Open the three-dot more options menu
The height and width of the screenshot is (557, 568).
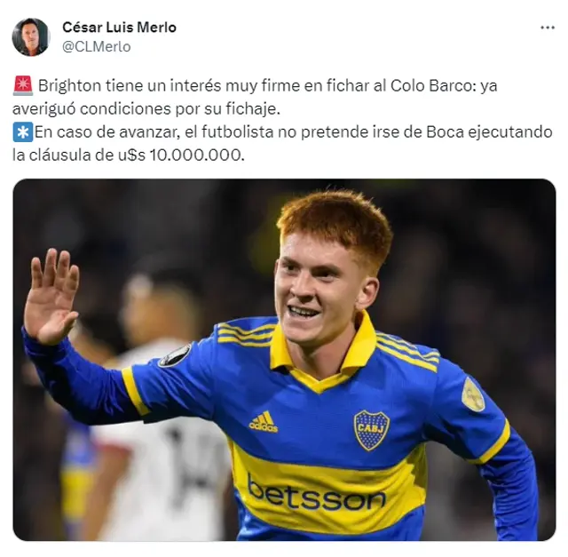[547, 28]
